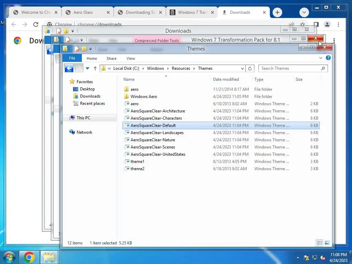
Task: Open the View ribbon tab
Action: click(131, 58)
